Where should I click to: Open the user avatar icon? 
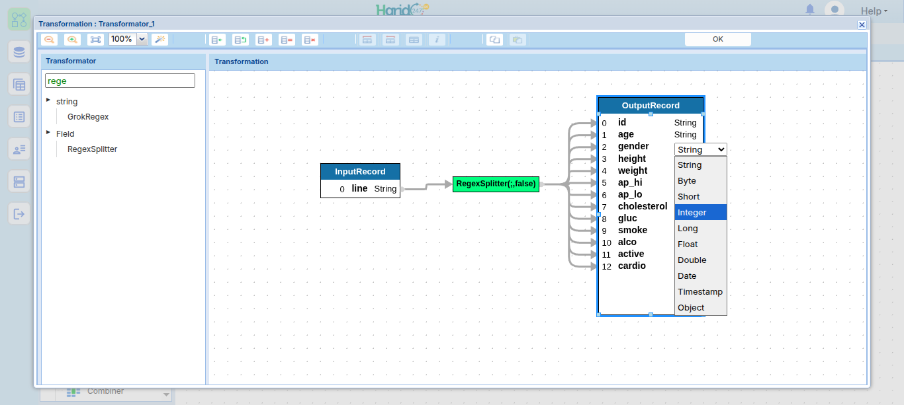[835, 9]
